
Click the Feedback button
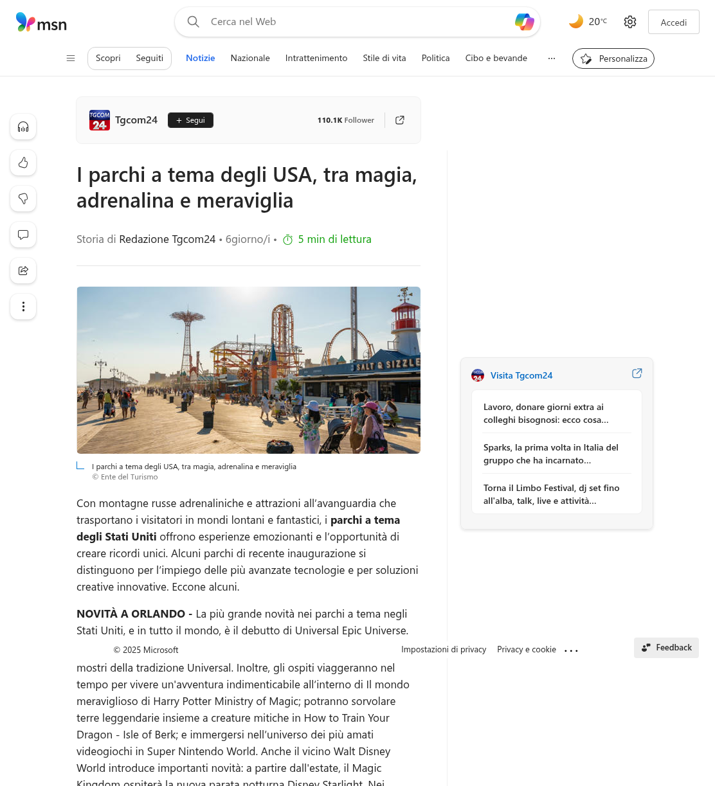666,648
